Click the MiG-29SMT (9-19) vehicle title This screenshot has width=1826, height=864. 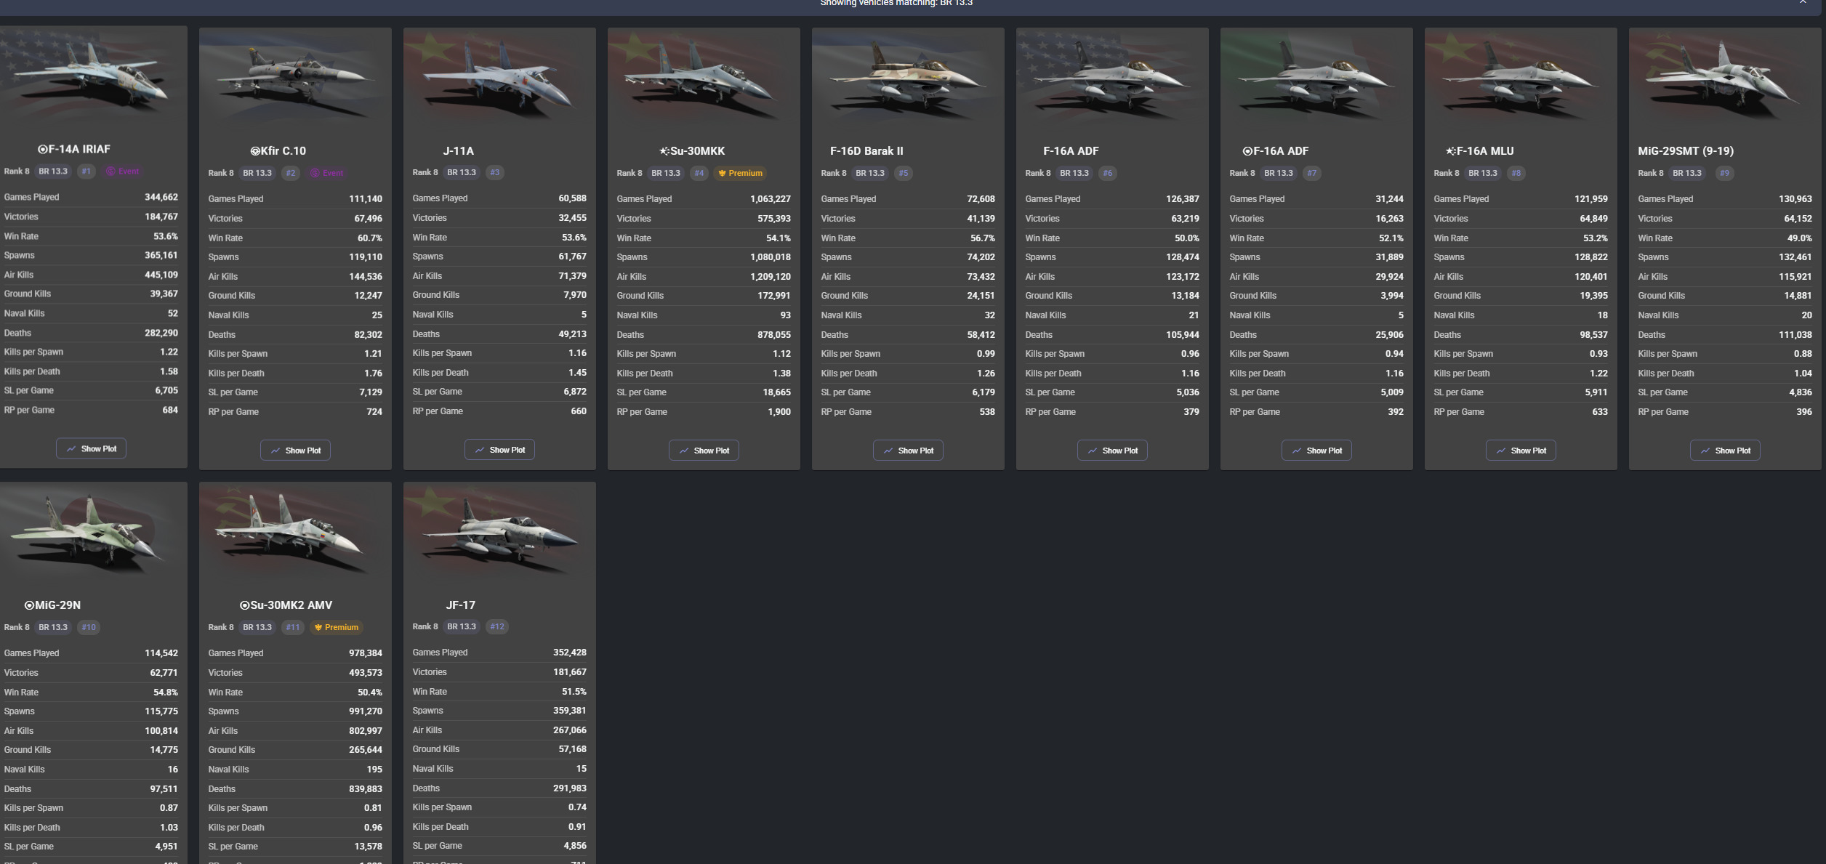coord(1686,151)
